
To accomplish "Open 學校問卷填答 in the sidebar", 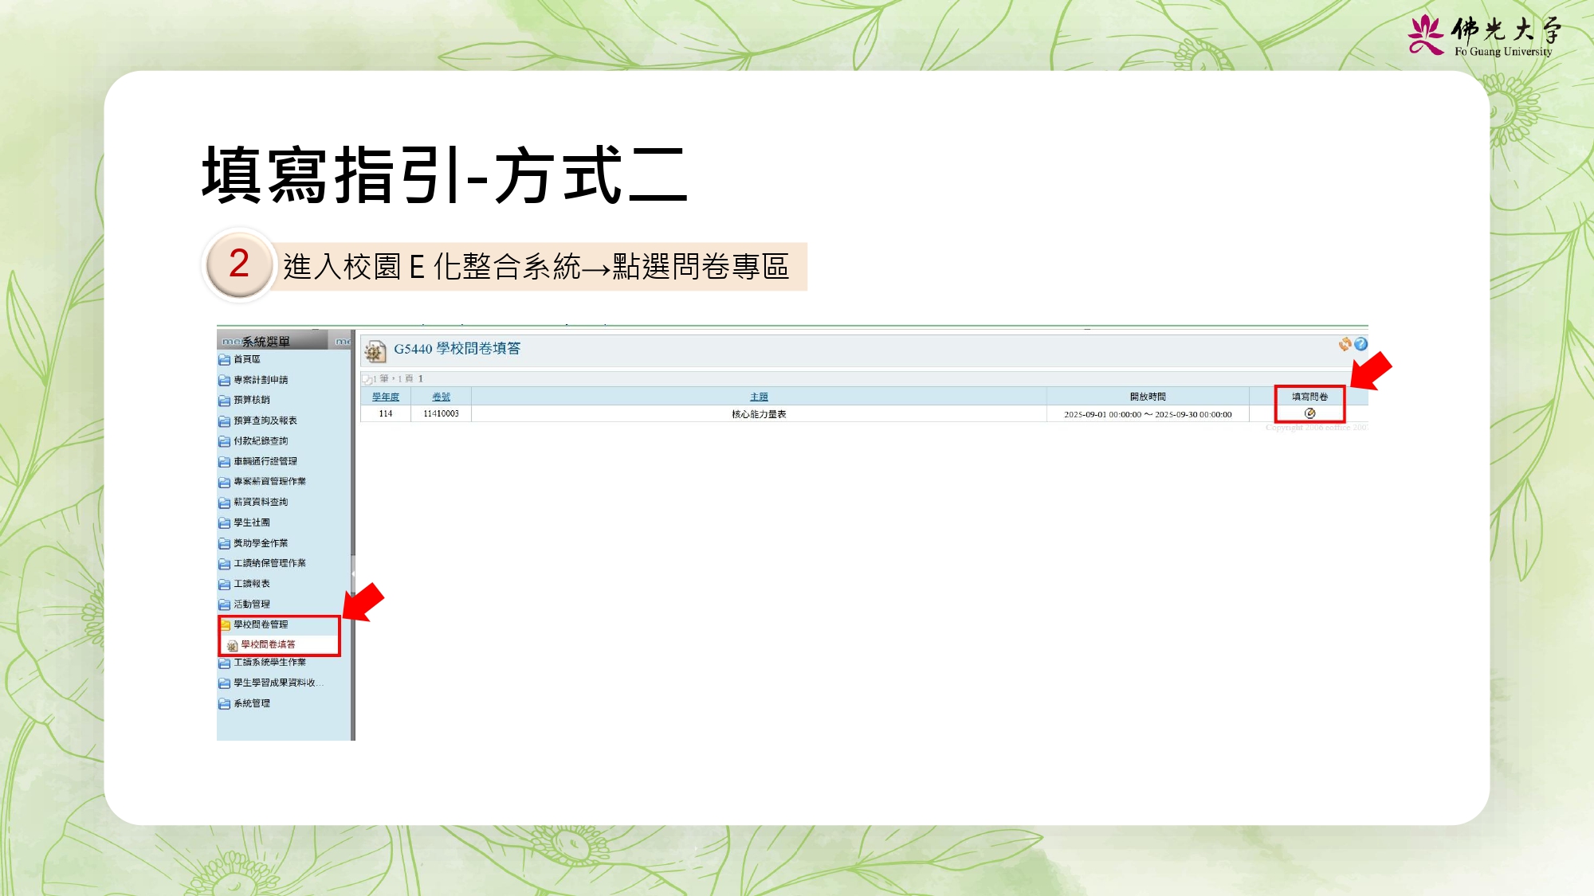I will click(269, 644).
